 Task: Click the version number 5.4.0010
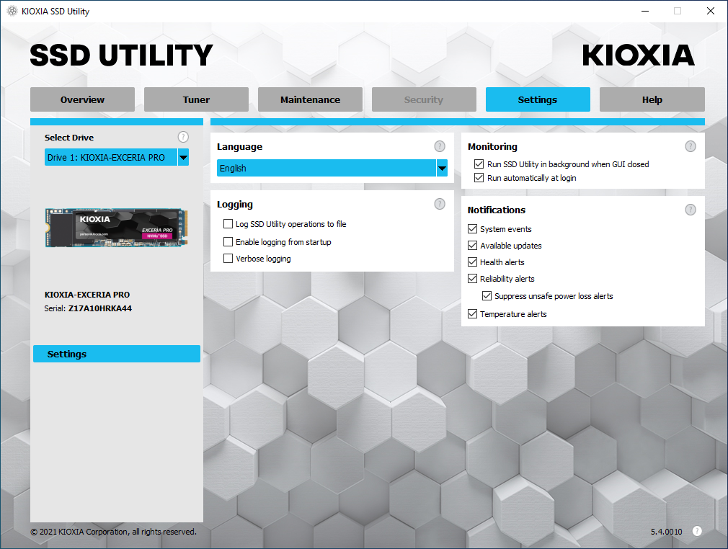[x=666, y=532]
